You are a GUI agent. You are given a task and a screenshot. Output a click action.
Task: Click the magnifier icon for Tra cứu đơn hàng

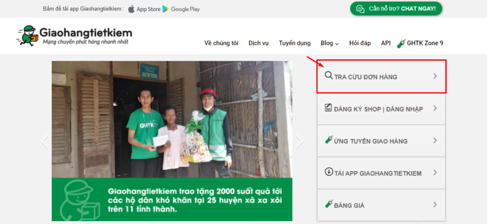pos(329,75)
